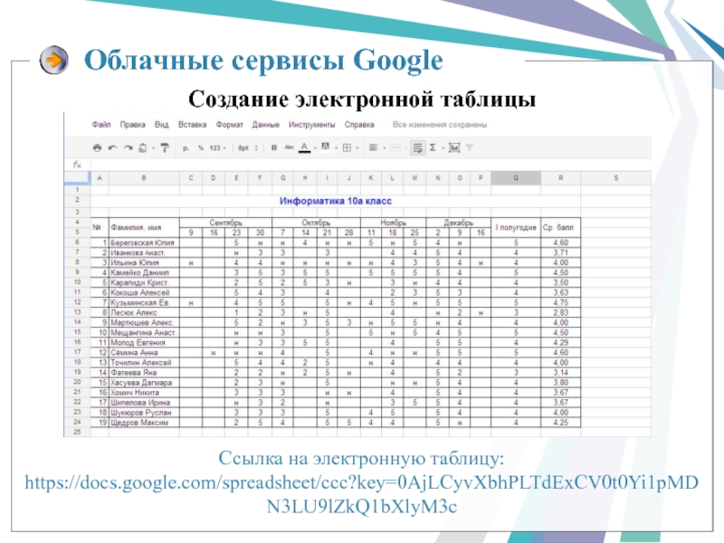
Task: Expand the text color dropdown arrow
Action: (315, 148)
